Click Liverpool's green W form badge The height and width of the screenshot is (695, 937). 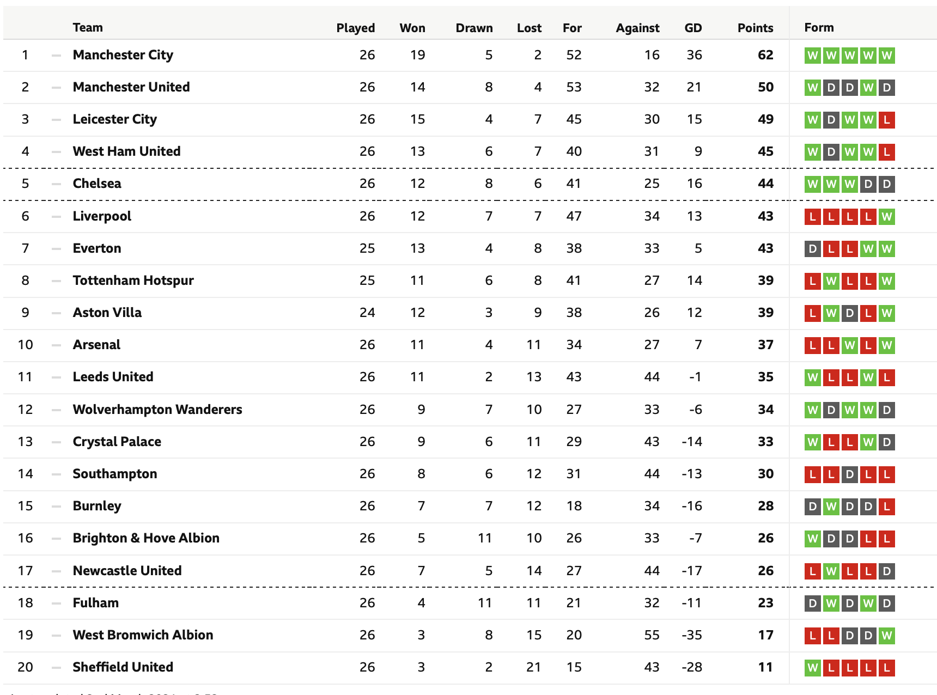click(x=887, y=217)
